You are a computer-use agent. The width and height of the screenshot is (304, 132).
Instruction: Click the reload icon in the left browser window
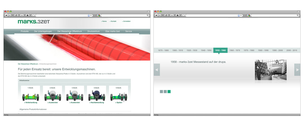[x=16, y=15]
